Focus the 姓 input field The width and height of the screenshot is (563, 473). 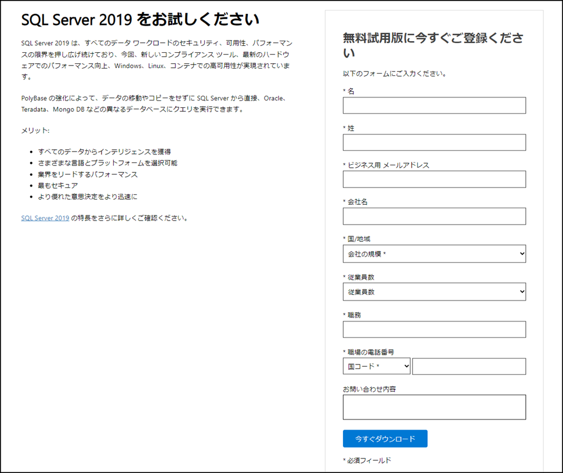(434, 143)
